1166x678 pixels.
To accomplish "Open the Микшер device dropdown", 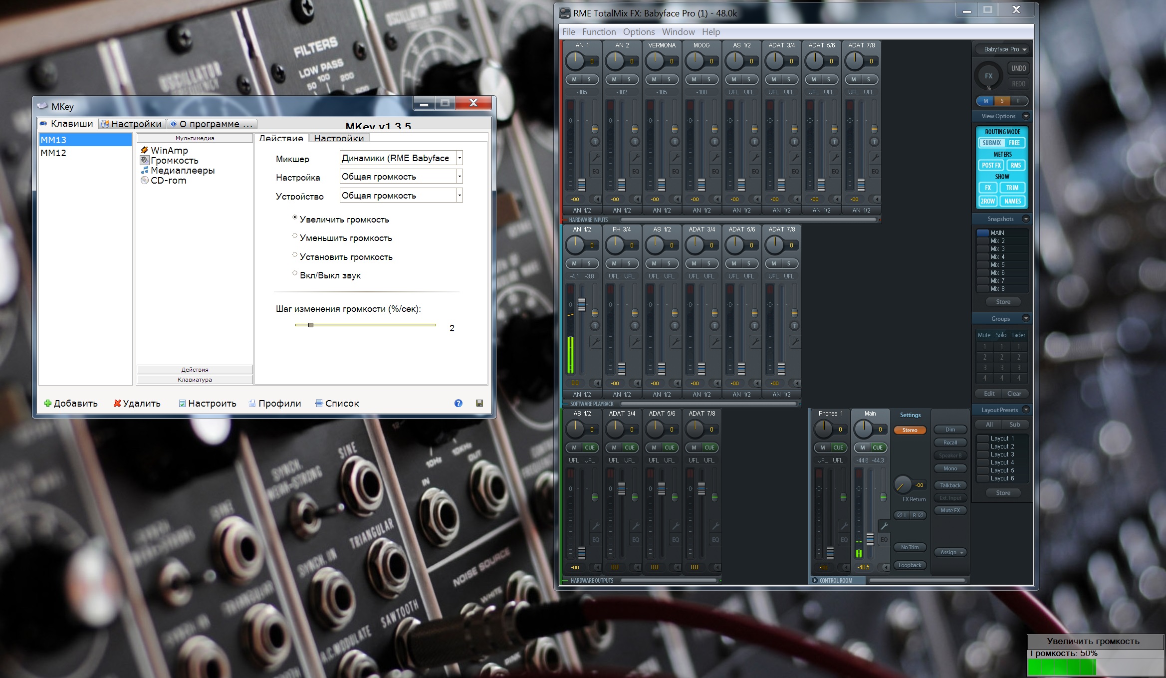I will (x=460, y=158).
